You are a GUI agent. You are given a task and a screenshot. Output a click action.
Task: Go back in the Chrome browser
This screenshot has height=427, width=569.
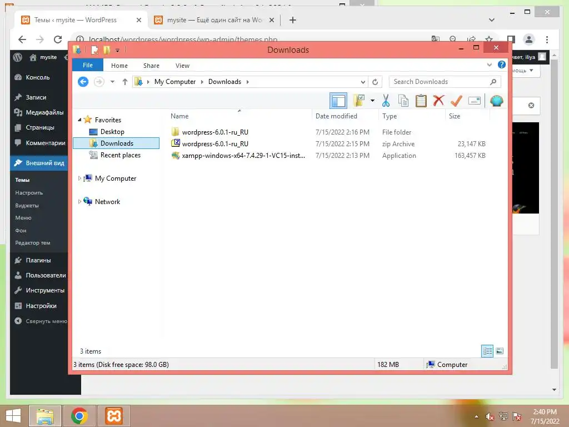(22, 39)
